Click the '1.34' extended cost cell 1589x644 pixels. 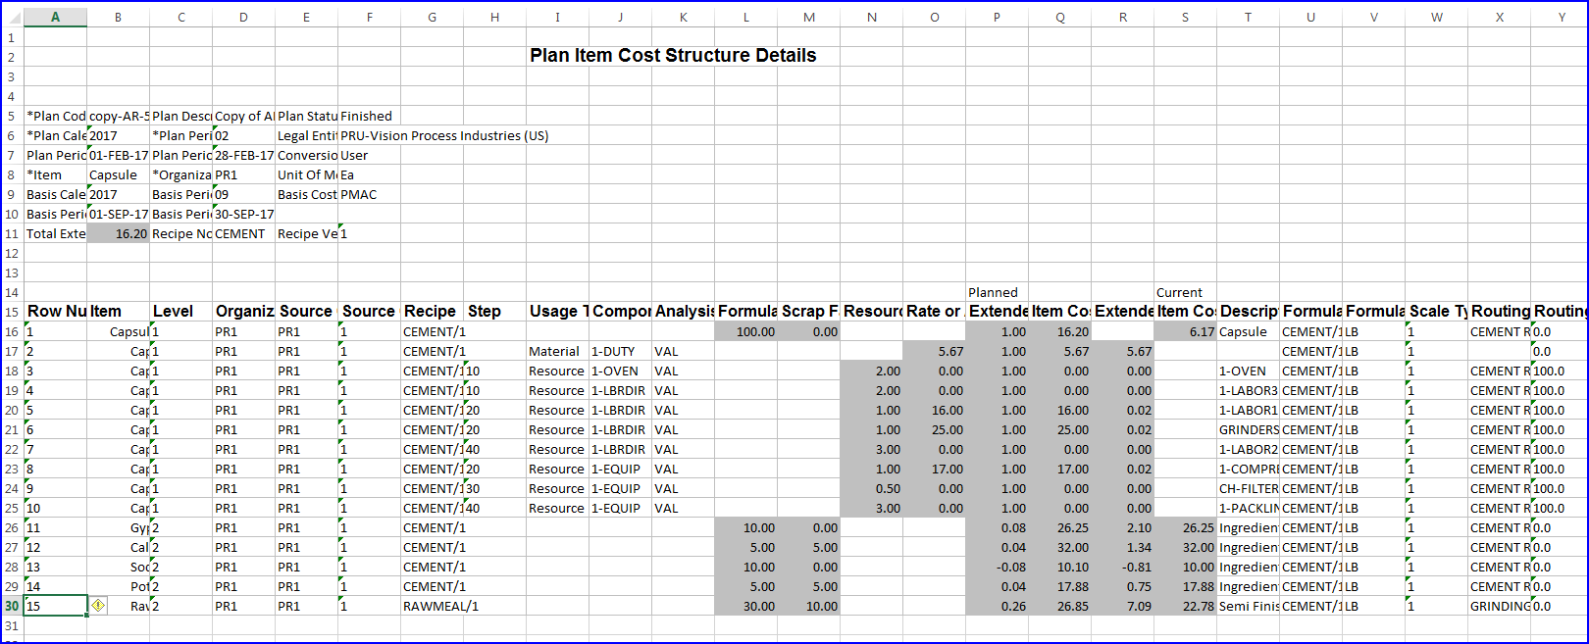[1122, 547]
